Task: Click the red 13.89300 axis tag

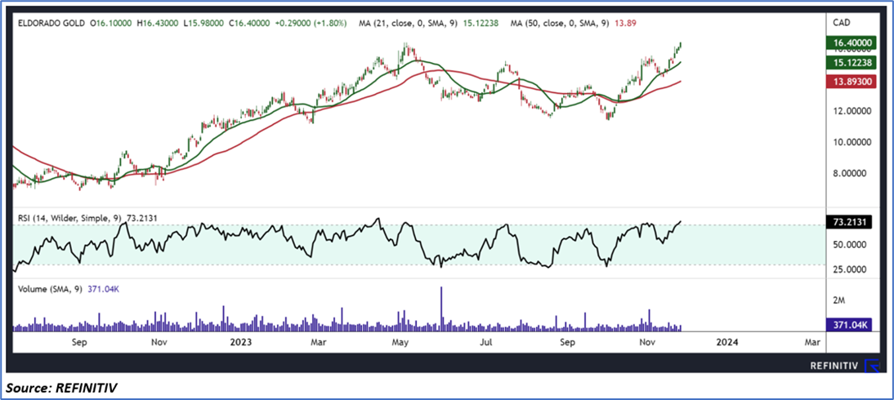Action: [x=852, y=82]
